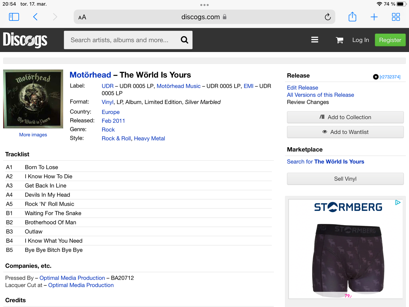The image size is (409, 307).
Task: Click the Sell Vinyl button
Action: [345, 179]
